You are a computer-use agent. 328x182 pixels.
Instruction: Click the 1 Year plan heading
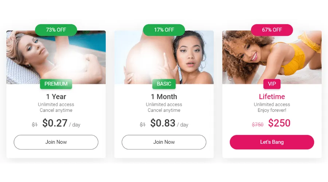56,97
